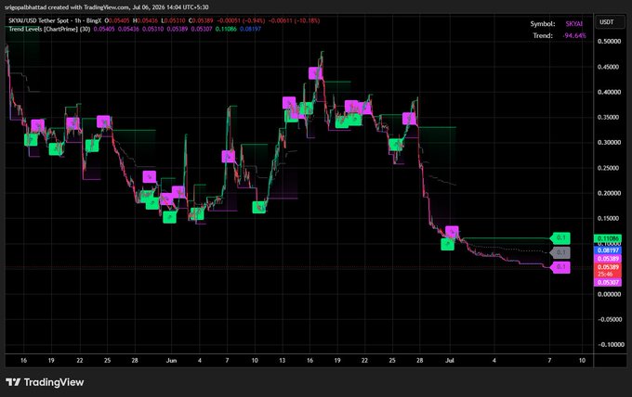Image resolution: width=632 pixels, height=397 pixels.
Task: Click the 13 label on the date axis
Action: tap(283, 361)
